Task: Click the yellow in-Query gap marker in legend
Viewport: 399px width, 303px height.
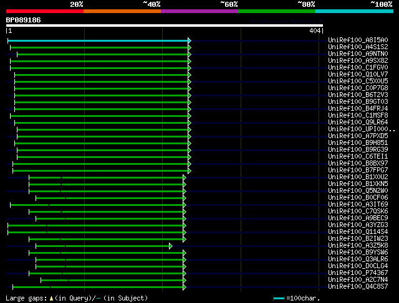Action: pyautogui.click(x=51, y=299)
